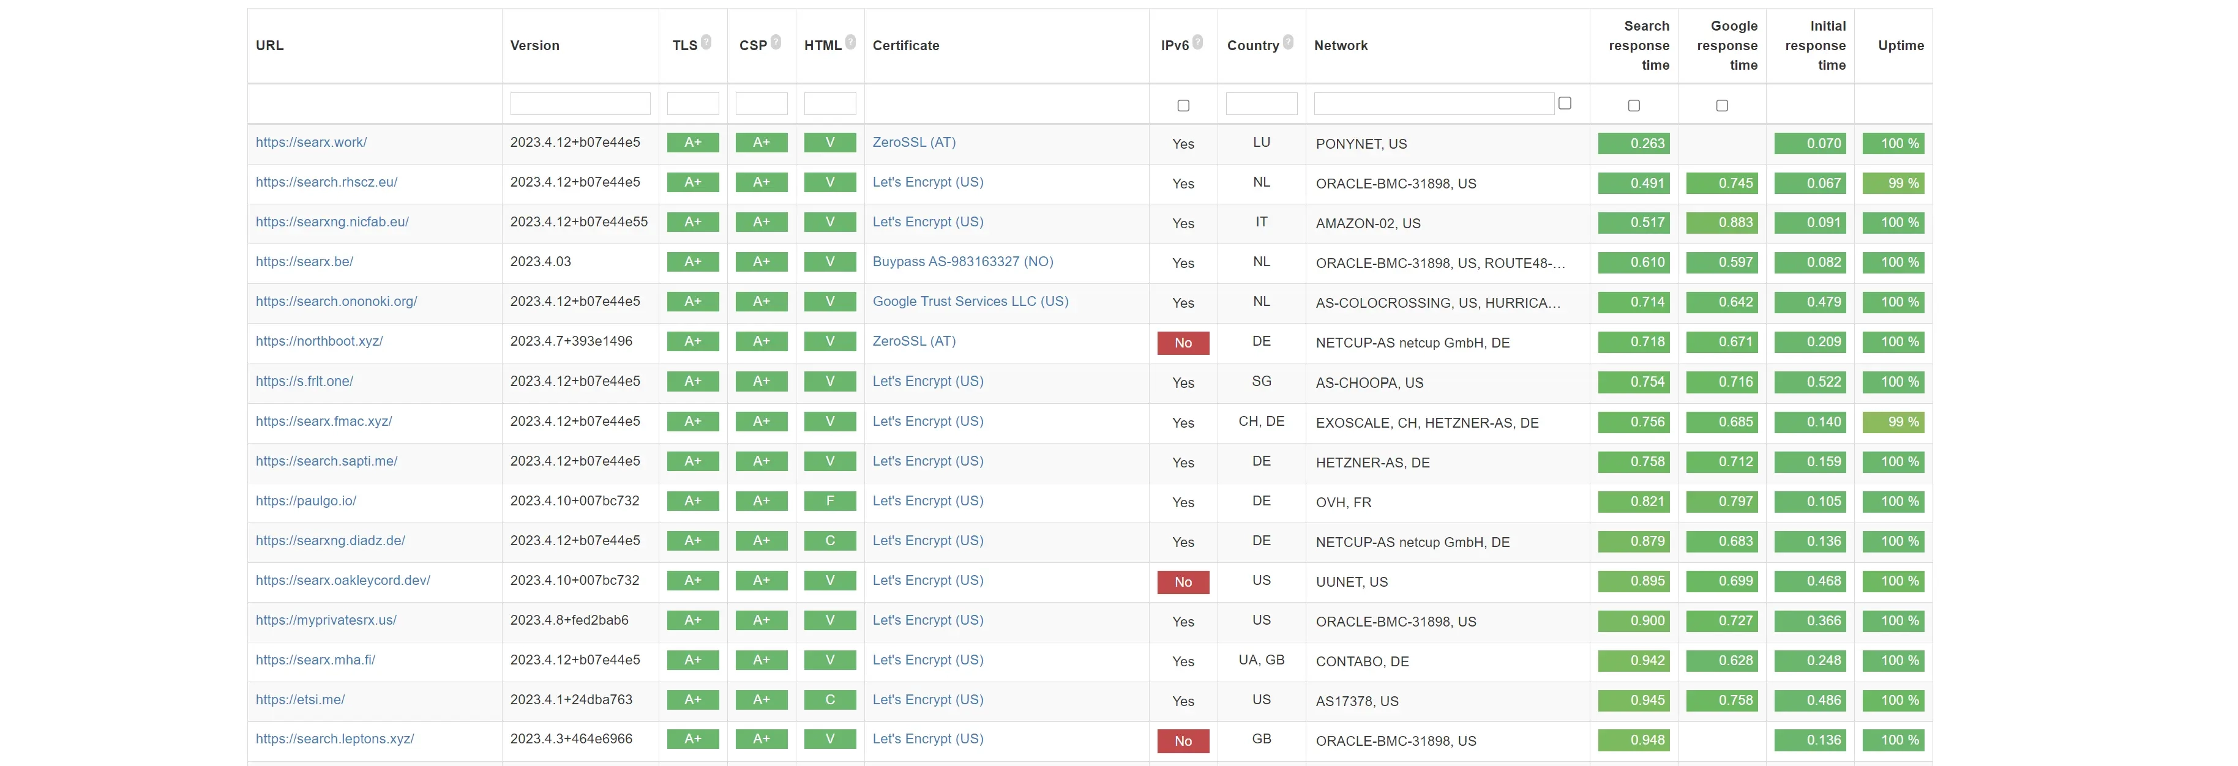Screen dimensions: 2238x766
Task: Enable the Google response time filter checkbox
Action: [x=1721, y=106]
